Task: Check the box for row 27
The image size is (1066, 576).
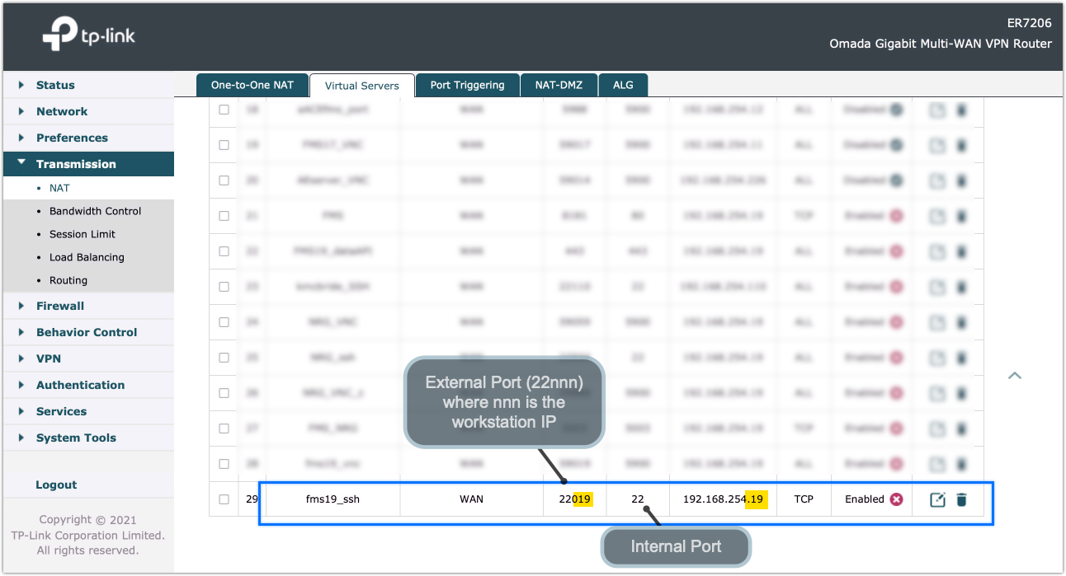Action: (224, 428)
